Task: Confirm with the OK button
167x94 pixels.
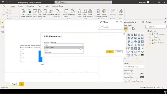Action: click(x=110, y=52)
